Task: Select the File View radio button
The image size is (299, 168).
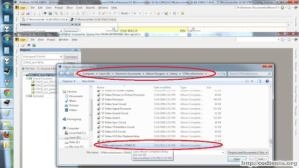Action: 23,69
